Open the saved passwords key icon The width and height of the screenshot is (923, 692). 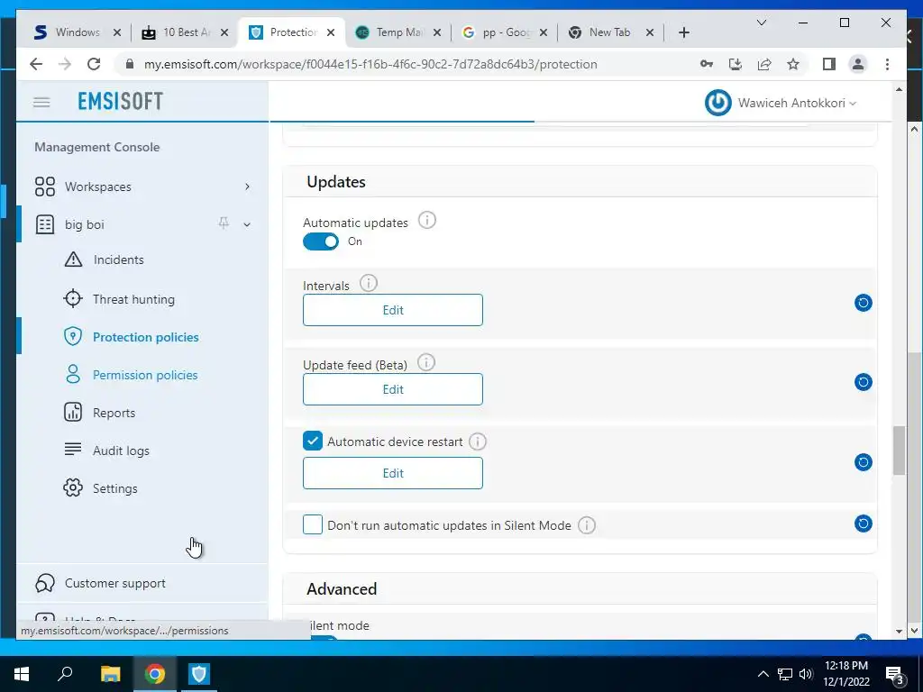pyautogui.click(x=707, y=64)
